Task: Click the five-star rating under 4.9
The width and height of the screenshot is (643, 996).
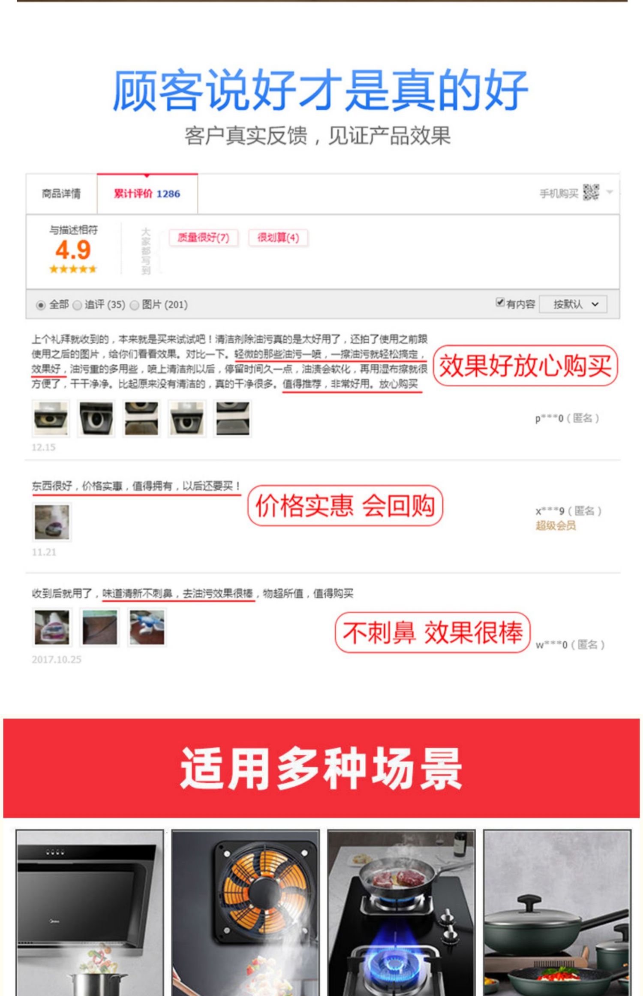Action: pos(73,269)
